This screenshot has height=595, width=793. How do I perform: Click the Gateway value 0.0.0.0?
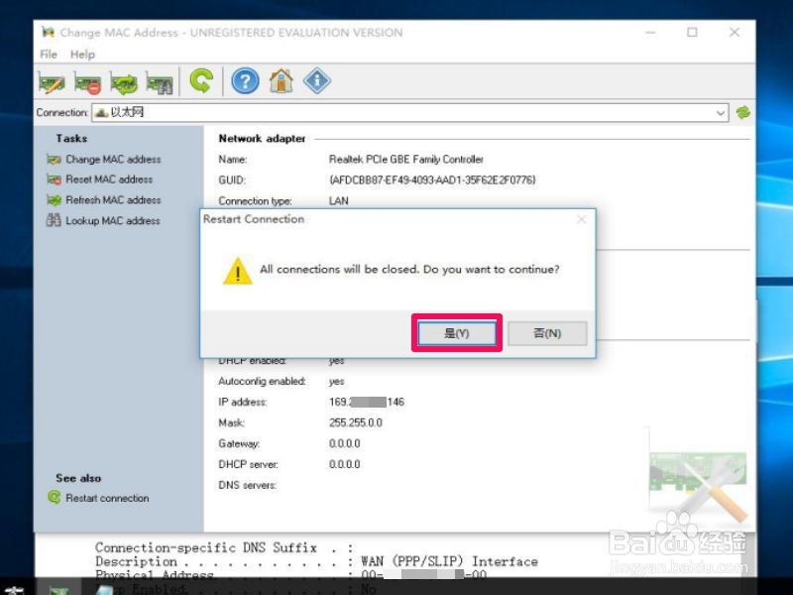(344, 443)
